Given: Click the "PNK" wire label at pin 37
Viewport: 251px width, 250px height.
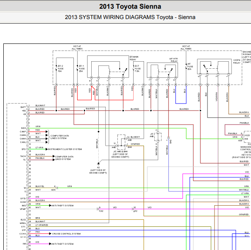Looking at the screenshot, I should pyautogui.click(x=38, y=232).
